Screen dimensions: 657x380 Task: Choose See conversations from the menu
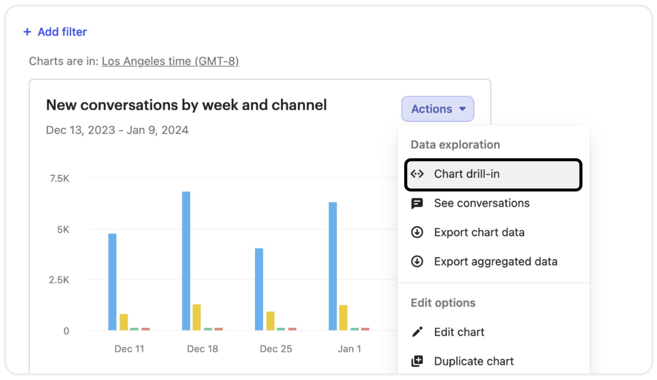point(493,203)
